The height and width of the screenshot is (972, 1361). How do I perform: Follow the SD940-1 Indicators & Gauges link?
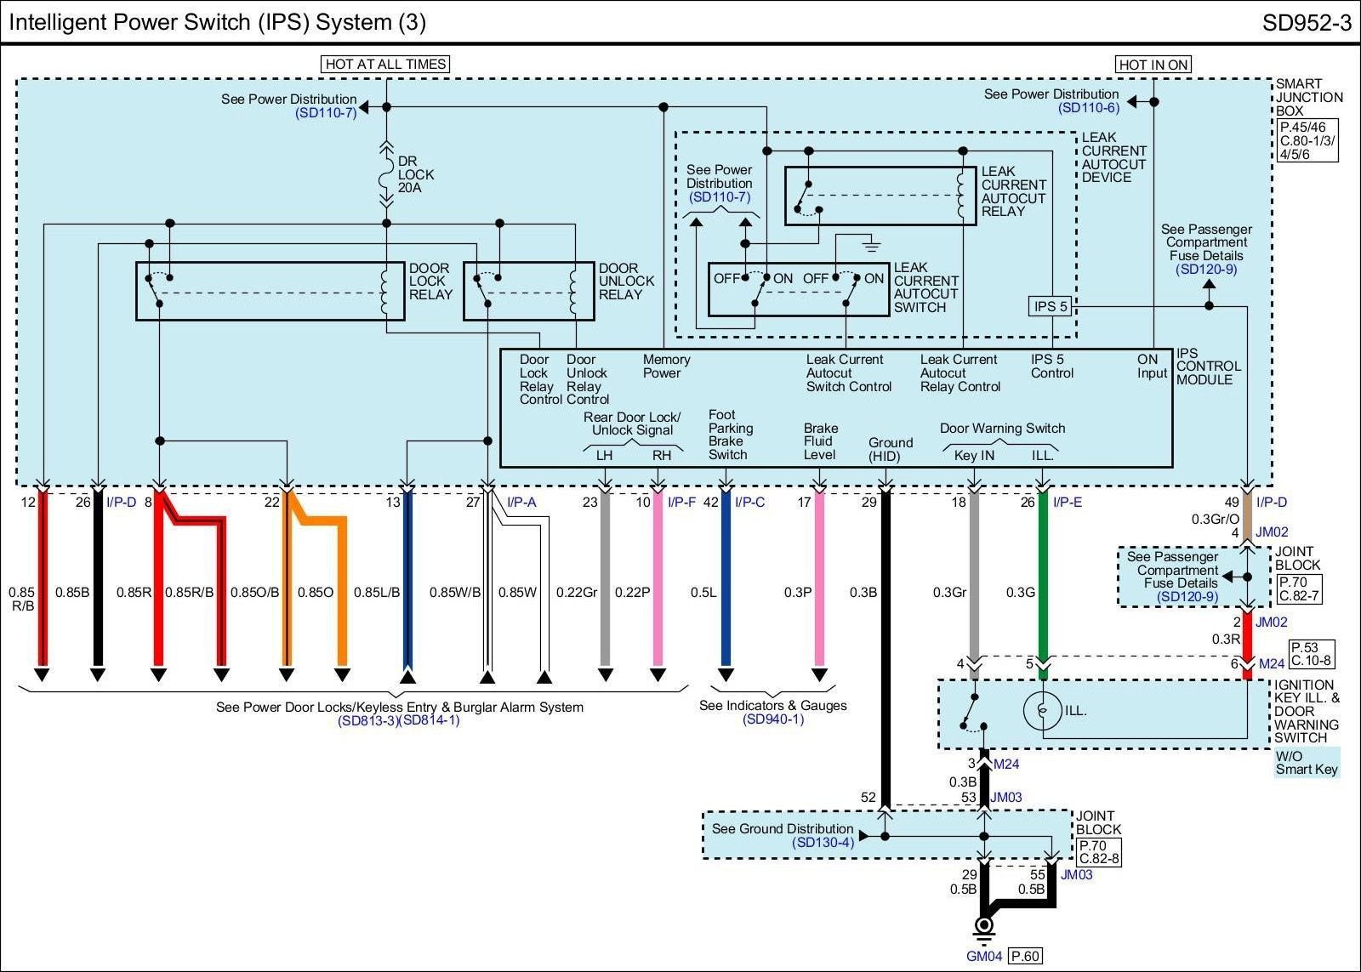point(772,719)
